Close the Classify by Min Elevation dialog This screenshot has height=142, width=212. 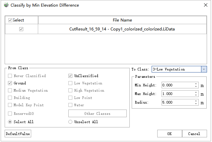(204, 5)
